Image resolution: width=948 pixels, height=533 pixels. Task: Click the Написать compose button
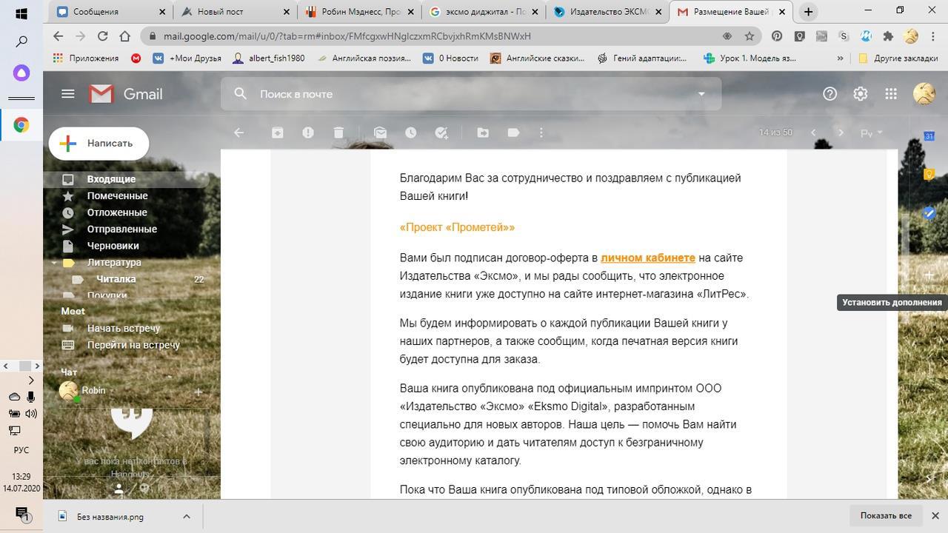(x=99, y=144)
